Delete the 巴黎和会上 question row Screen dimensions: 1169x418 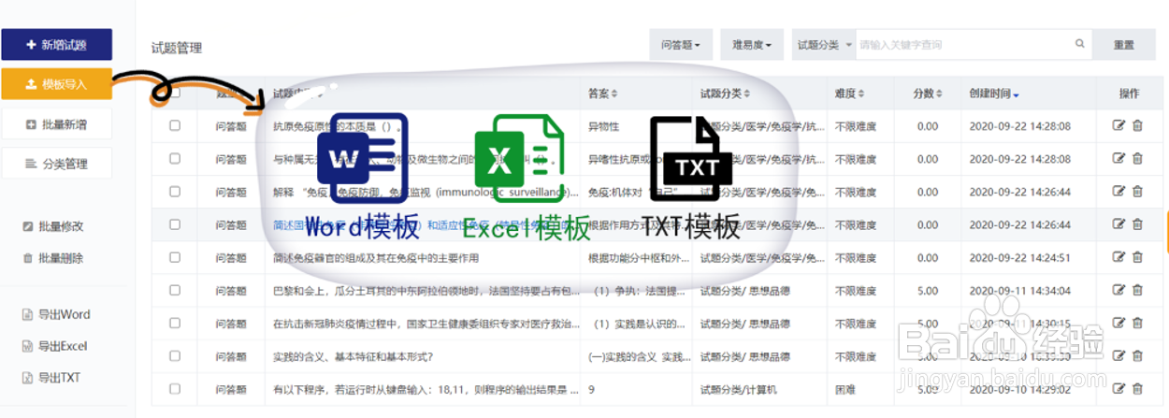(1137, 290)
